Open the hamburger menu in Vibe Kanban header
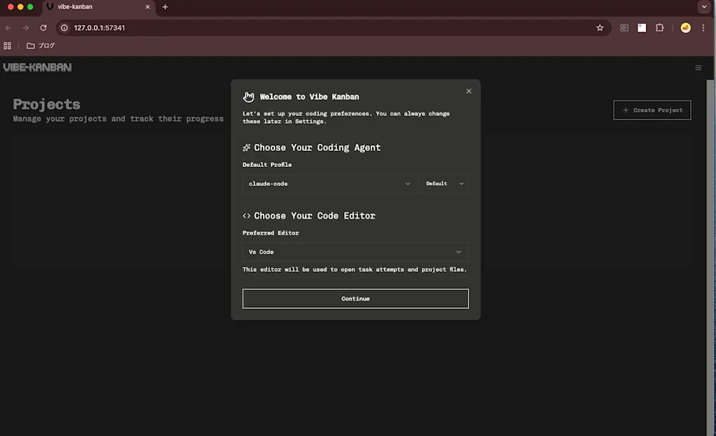The image size is (716, 436). 699,68
